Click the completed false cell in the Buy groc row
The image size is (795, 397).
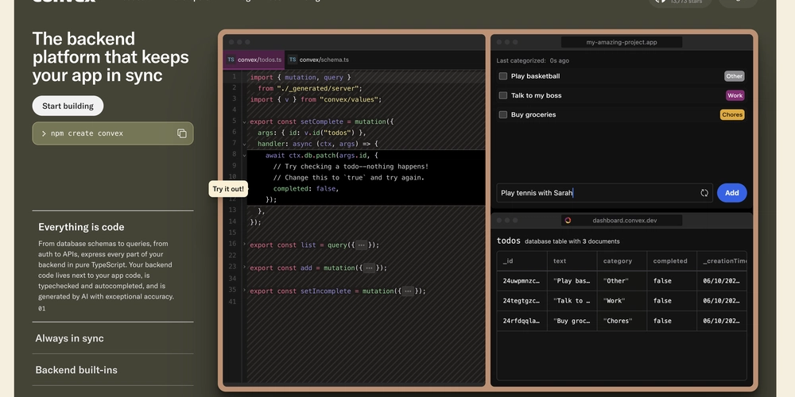tap(672, 321)
